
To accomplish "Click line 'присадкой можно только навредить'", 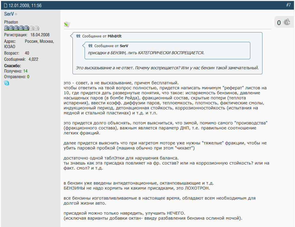I will [124, 213].
